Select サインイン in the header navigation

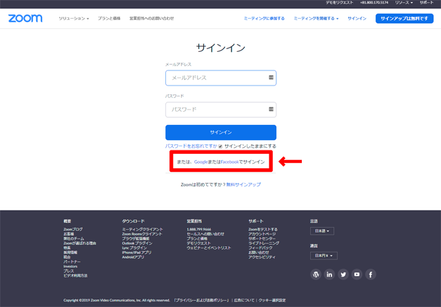pos(357,19)
